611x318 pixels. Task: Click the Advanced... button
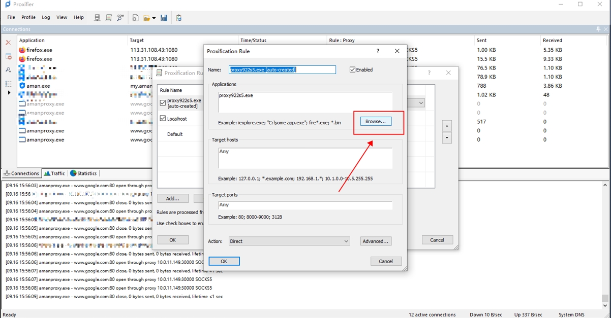[376, 241]
